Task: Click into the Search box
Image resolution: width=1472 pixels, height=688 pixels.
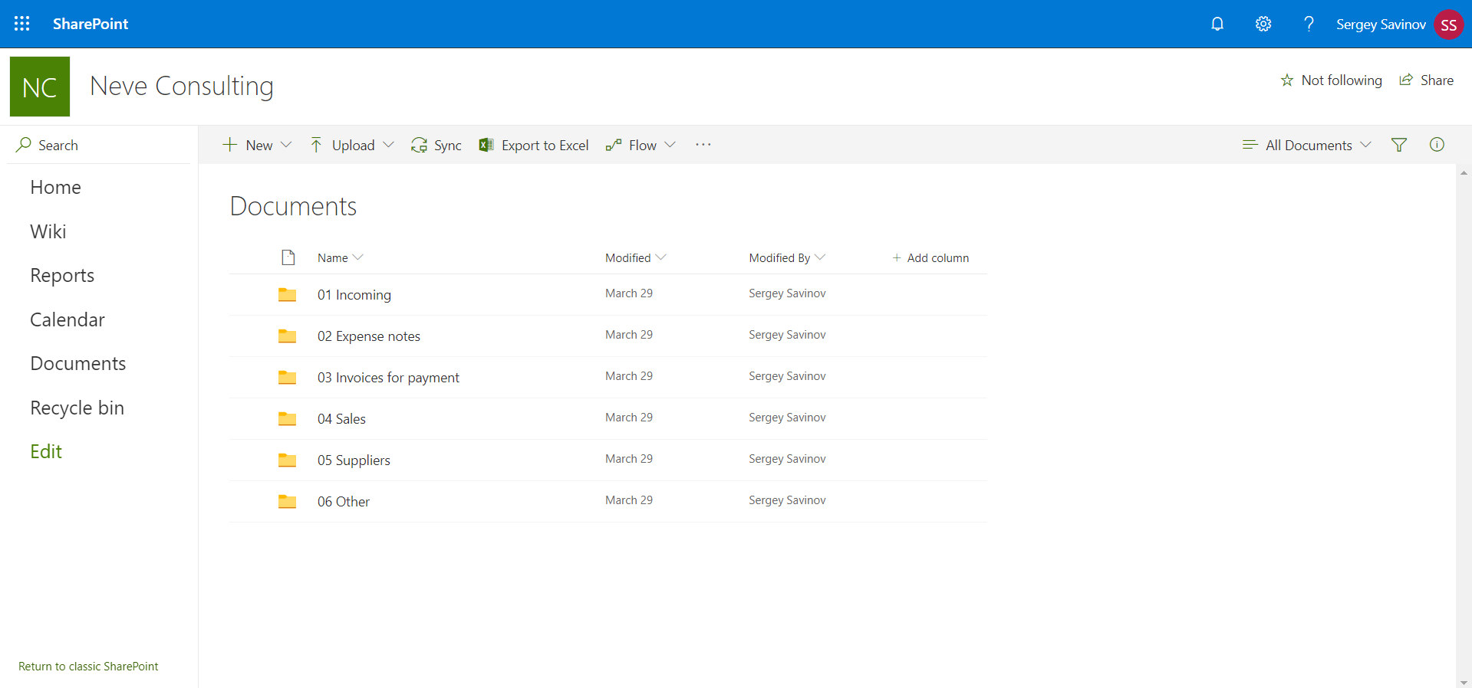Action: 98,145
